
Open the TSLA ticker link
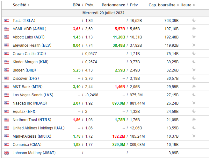point(28,20)
